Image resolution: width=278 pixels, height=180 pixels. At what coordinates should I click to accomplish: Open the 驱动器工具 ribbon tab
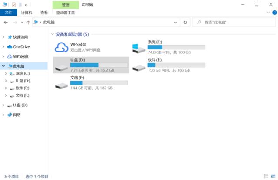(66, 13)
